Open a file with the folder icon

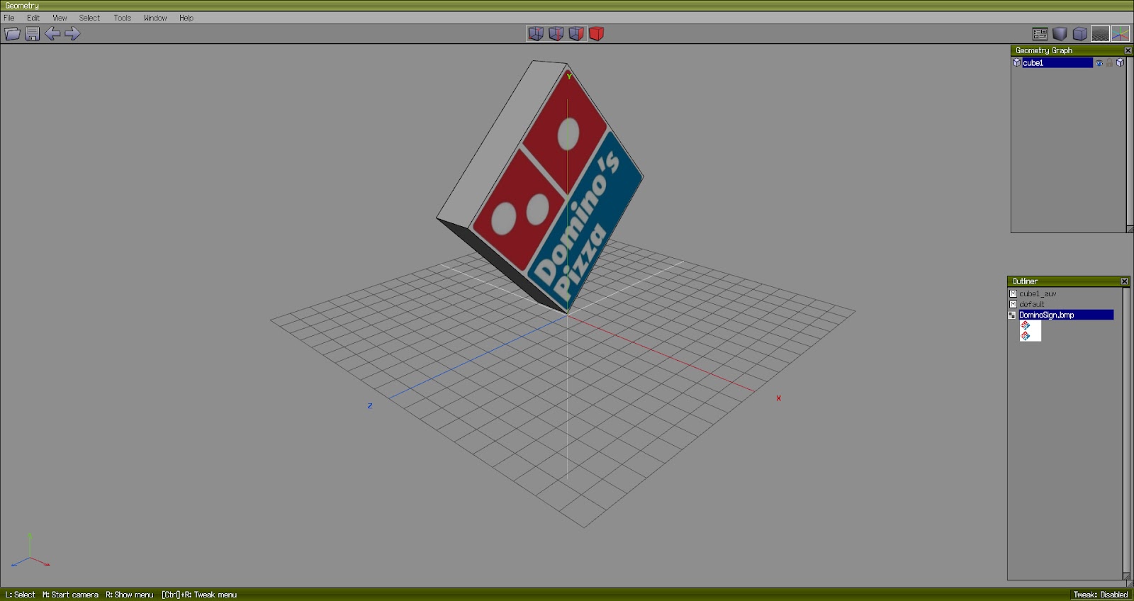pos(12,33)
